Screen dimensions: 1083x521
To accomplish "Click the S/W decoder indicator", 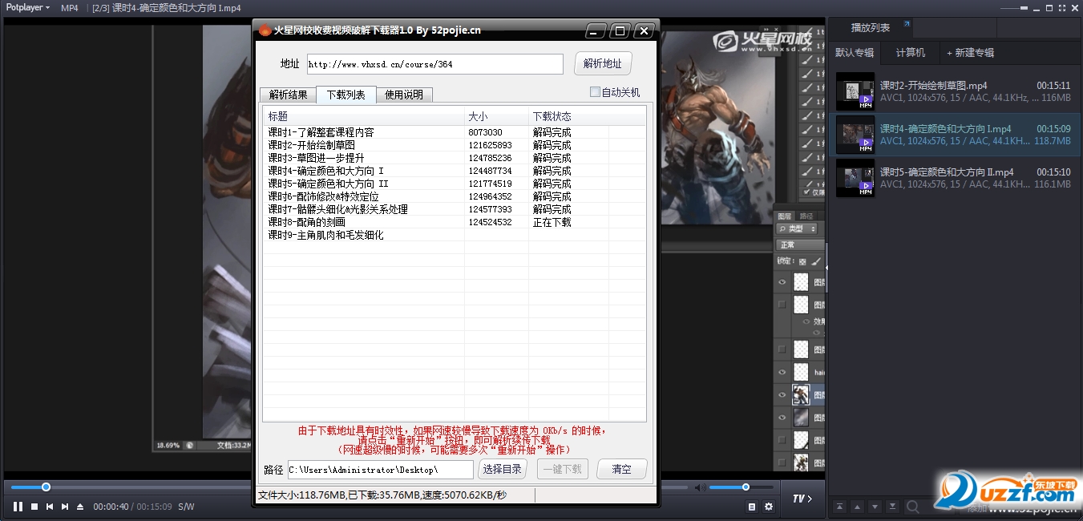I will 186,507.
